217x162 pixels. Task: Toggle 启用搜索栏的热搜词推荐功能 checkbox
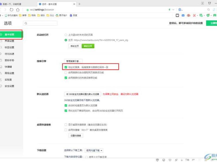[x=66, y=78]
